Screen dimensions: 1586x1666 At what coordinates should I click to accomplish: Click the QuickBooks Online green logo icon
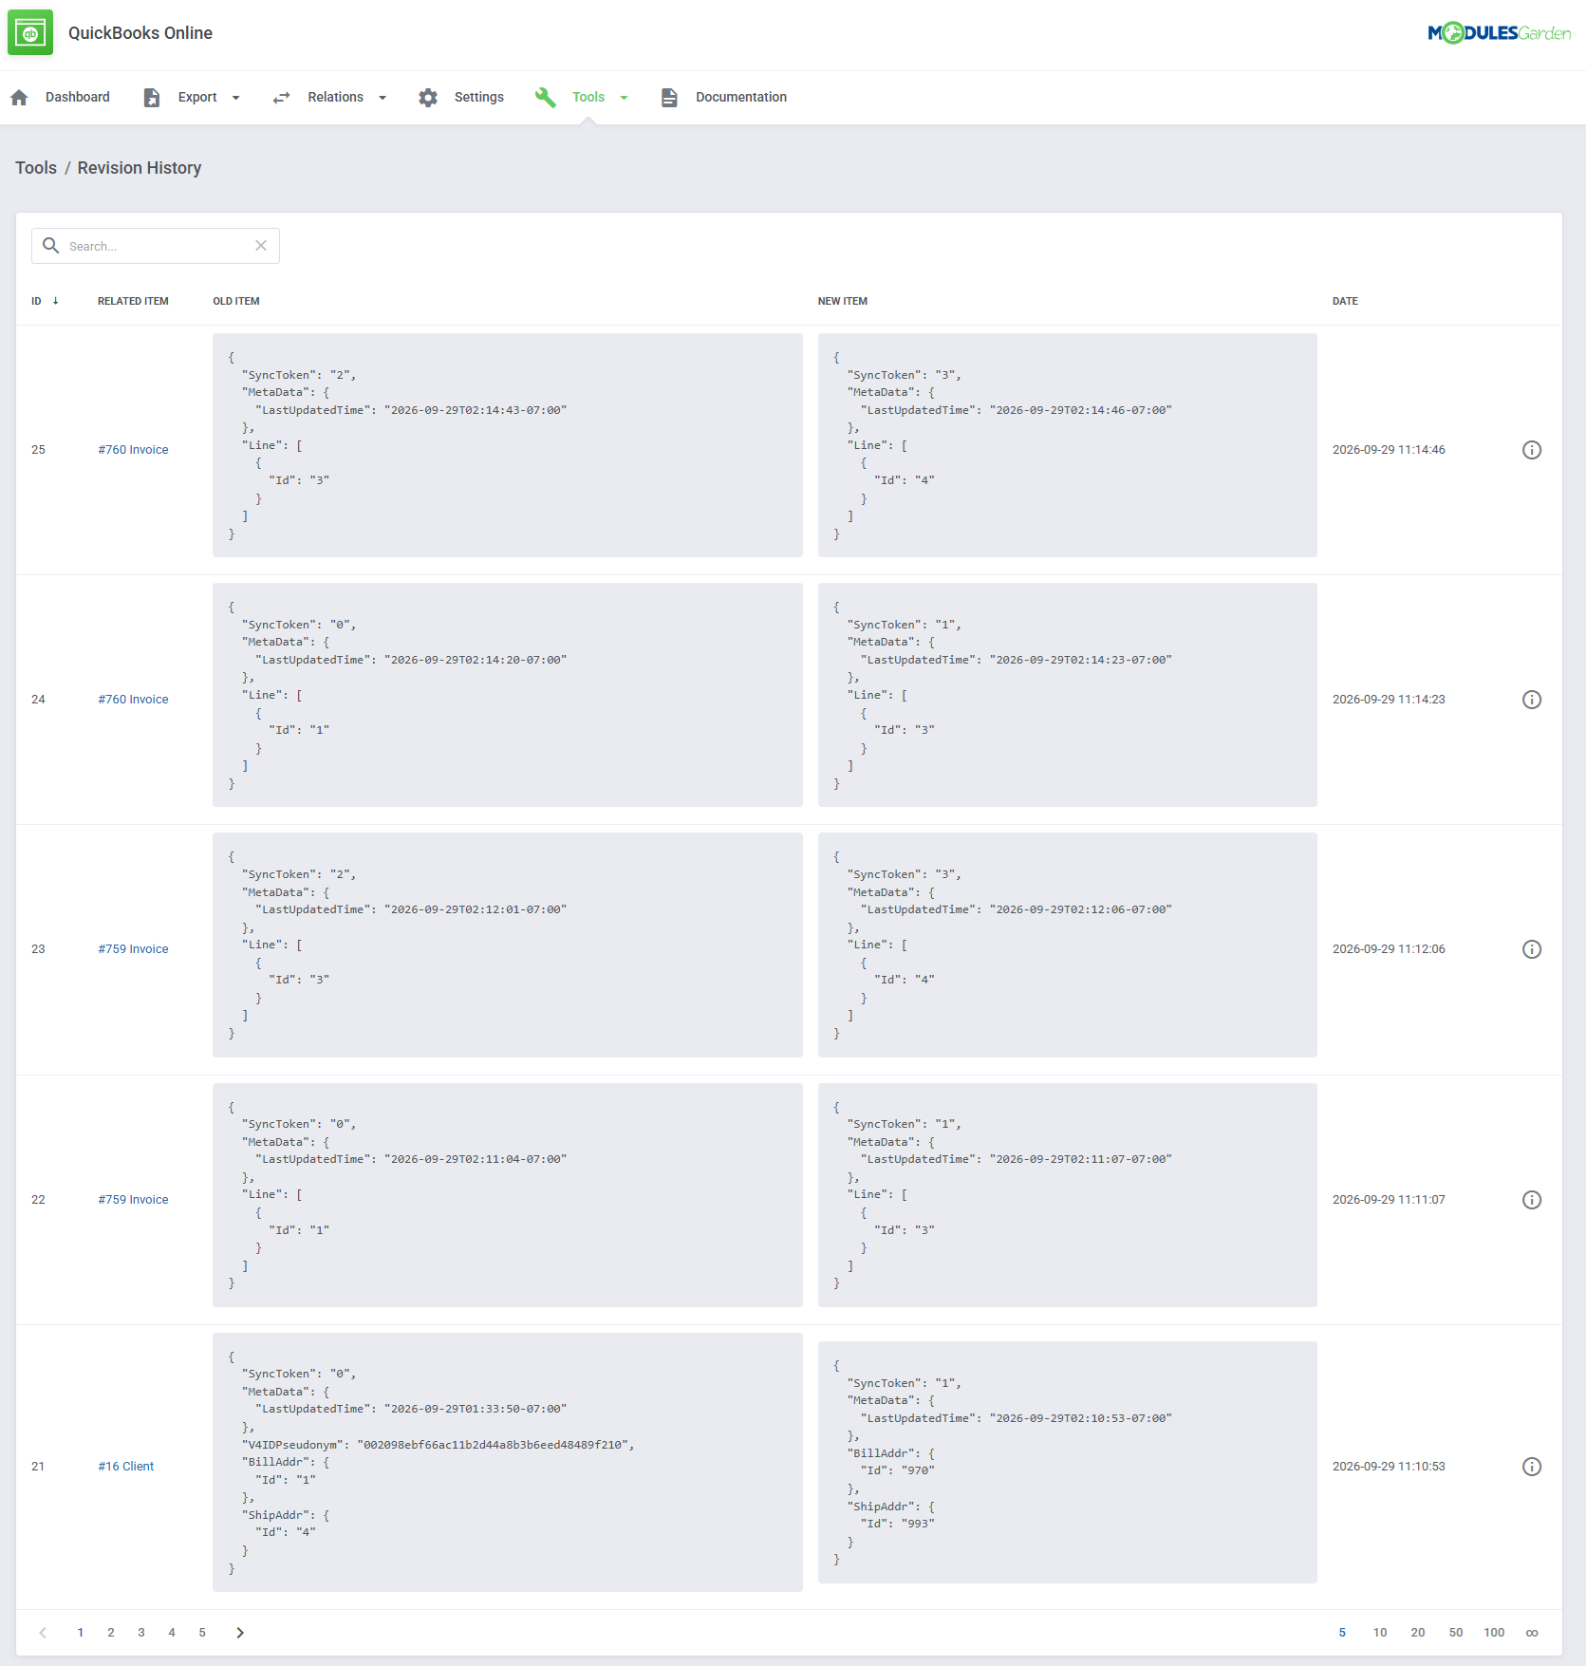pos(30,33)
